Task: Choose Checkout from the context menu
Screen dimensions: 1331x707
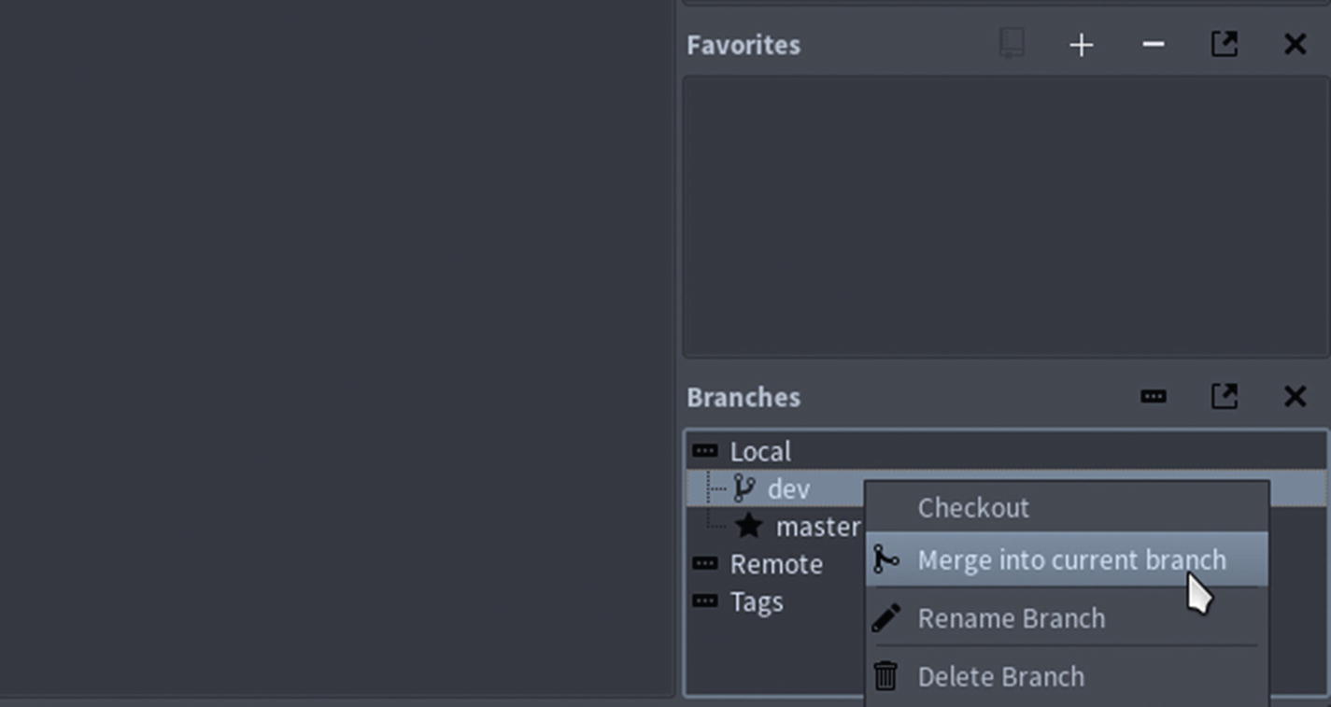Action: pyautogui.click(x=973, y=507)
